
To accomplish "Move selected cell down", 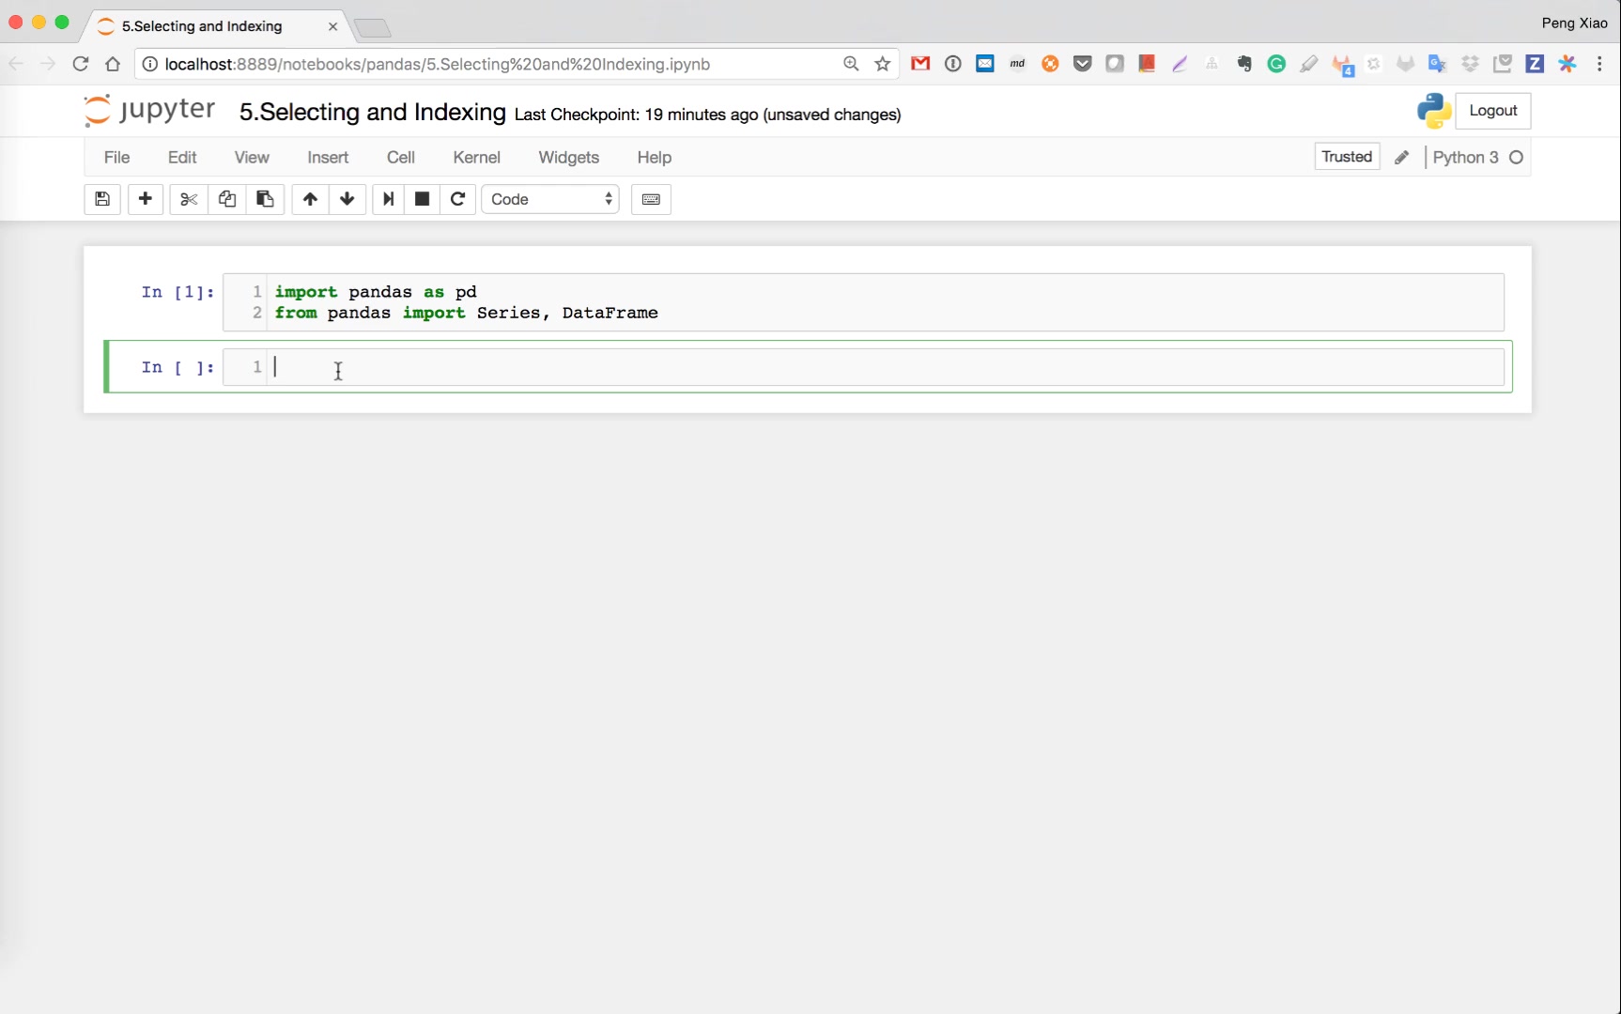I will [x=347, y=199].
